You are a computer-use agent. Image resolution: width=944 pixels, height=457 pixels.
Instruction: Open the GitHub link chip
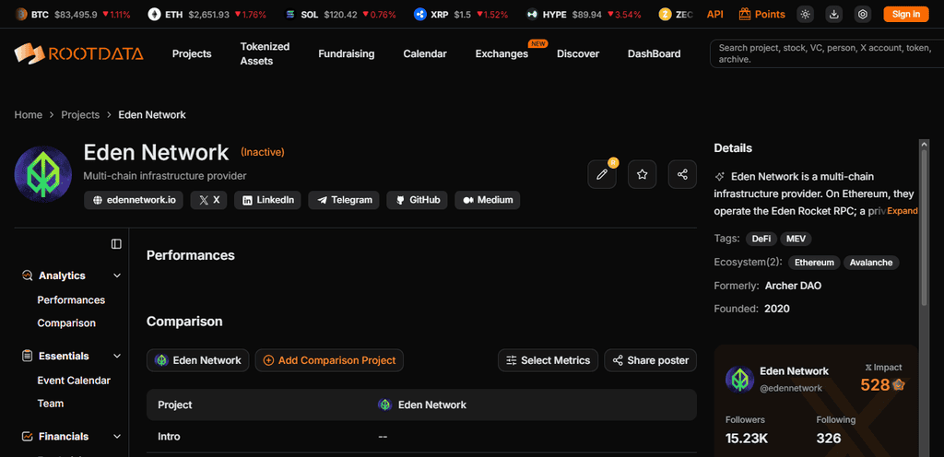coord(418,200)
